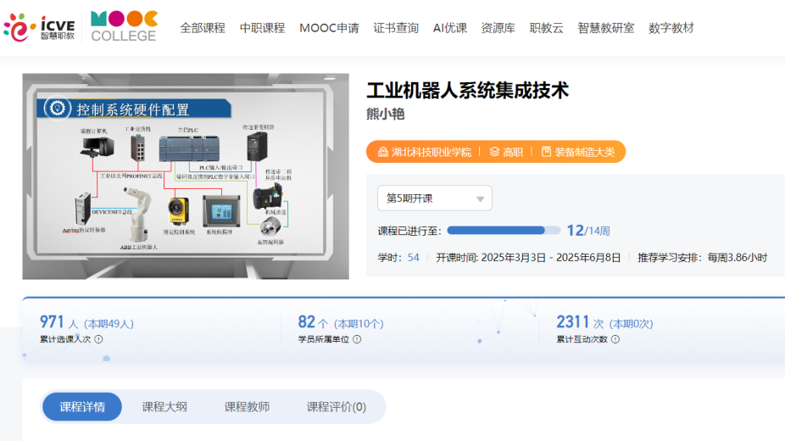The image size is (785, 441).
Task: Go to 中职课程 navigation item
Action: pyautogui.click(x=262, y=28)
